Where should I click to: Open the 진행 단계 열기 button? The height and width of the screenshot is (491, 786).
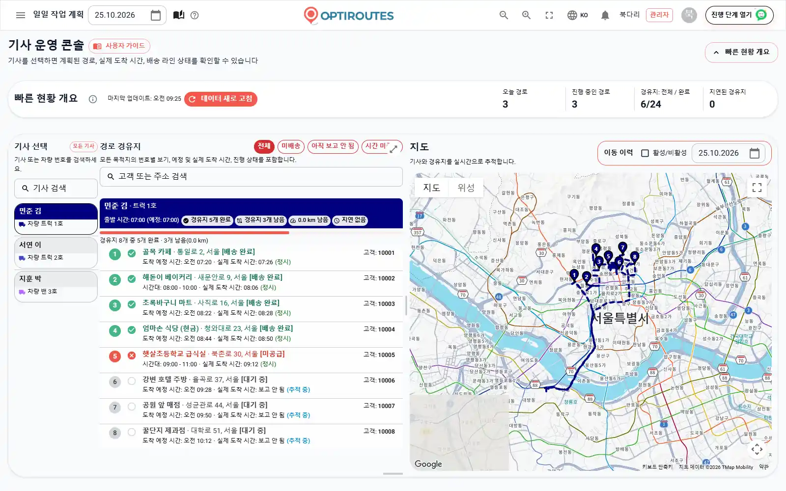tap(739, 15)
